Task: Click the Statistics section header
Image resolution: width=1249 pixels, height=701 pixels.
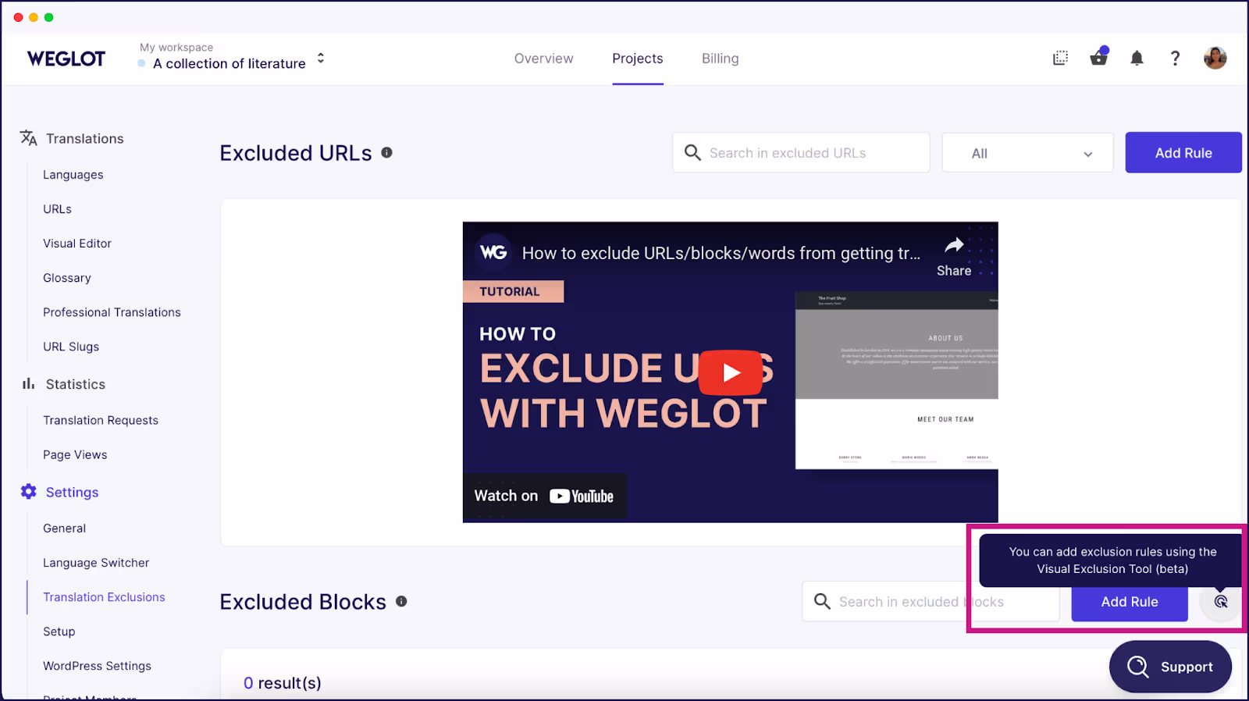Action: point(75,384)
